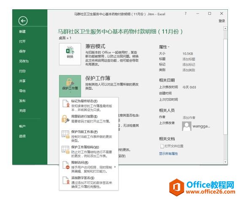
Task: Click the scrollbar down arrow
Action: click(x=225, y=162)
